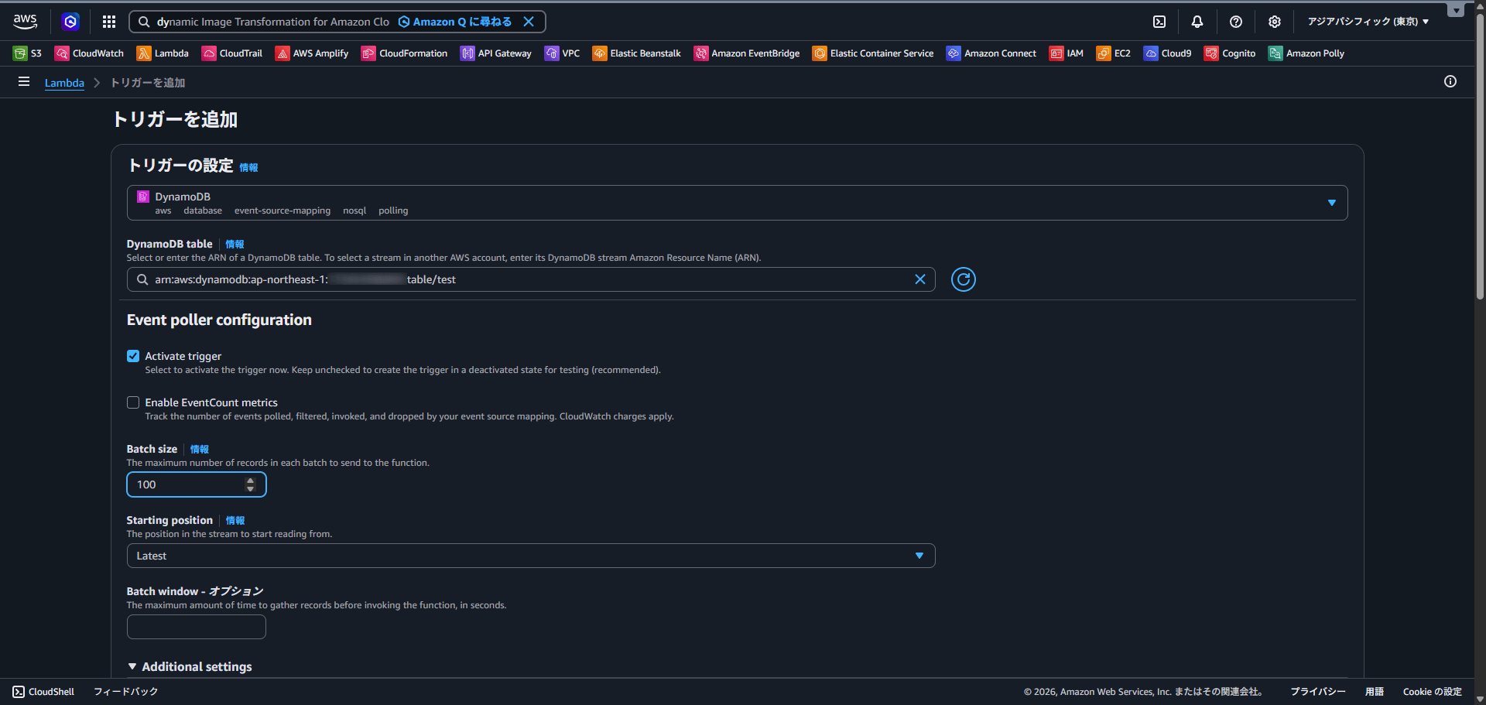Open the Starting position Latest dropdown

[530, 556]
